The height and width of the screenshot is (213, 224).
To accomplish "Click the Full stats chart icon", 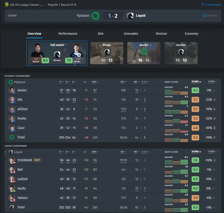I will click(x=205, y=16).
